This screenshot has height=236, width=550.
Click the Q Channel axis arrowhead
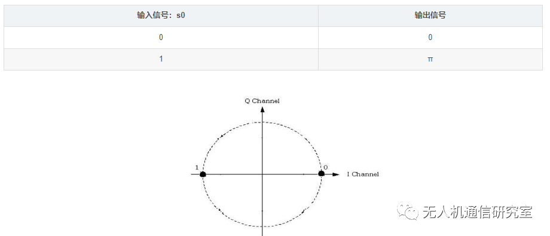(x=262, y=109)
